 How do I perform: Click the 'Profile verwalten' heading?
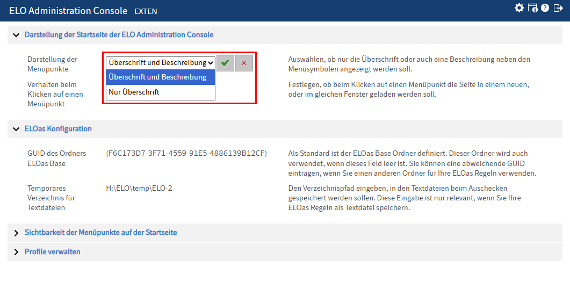(52, 251)
